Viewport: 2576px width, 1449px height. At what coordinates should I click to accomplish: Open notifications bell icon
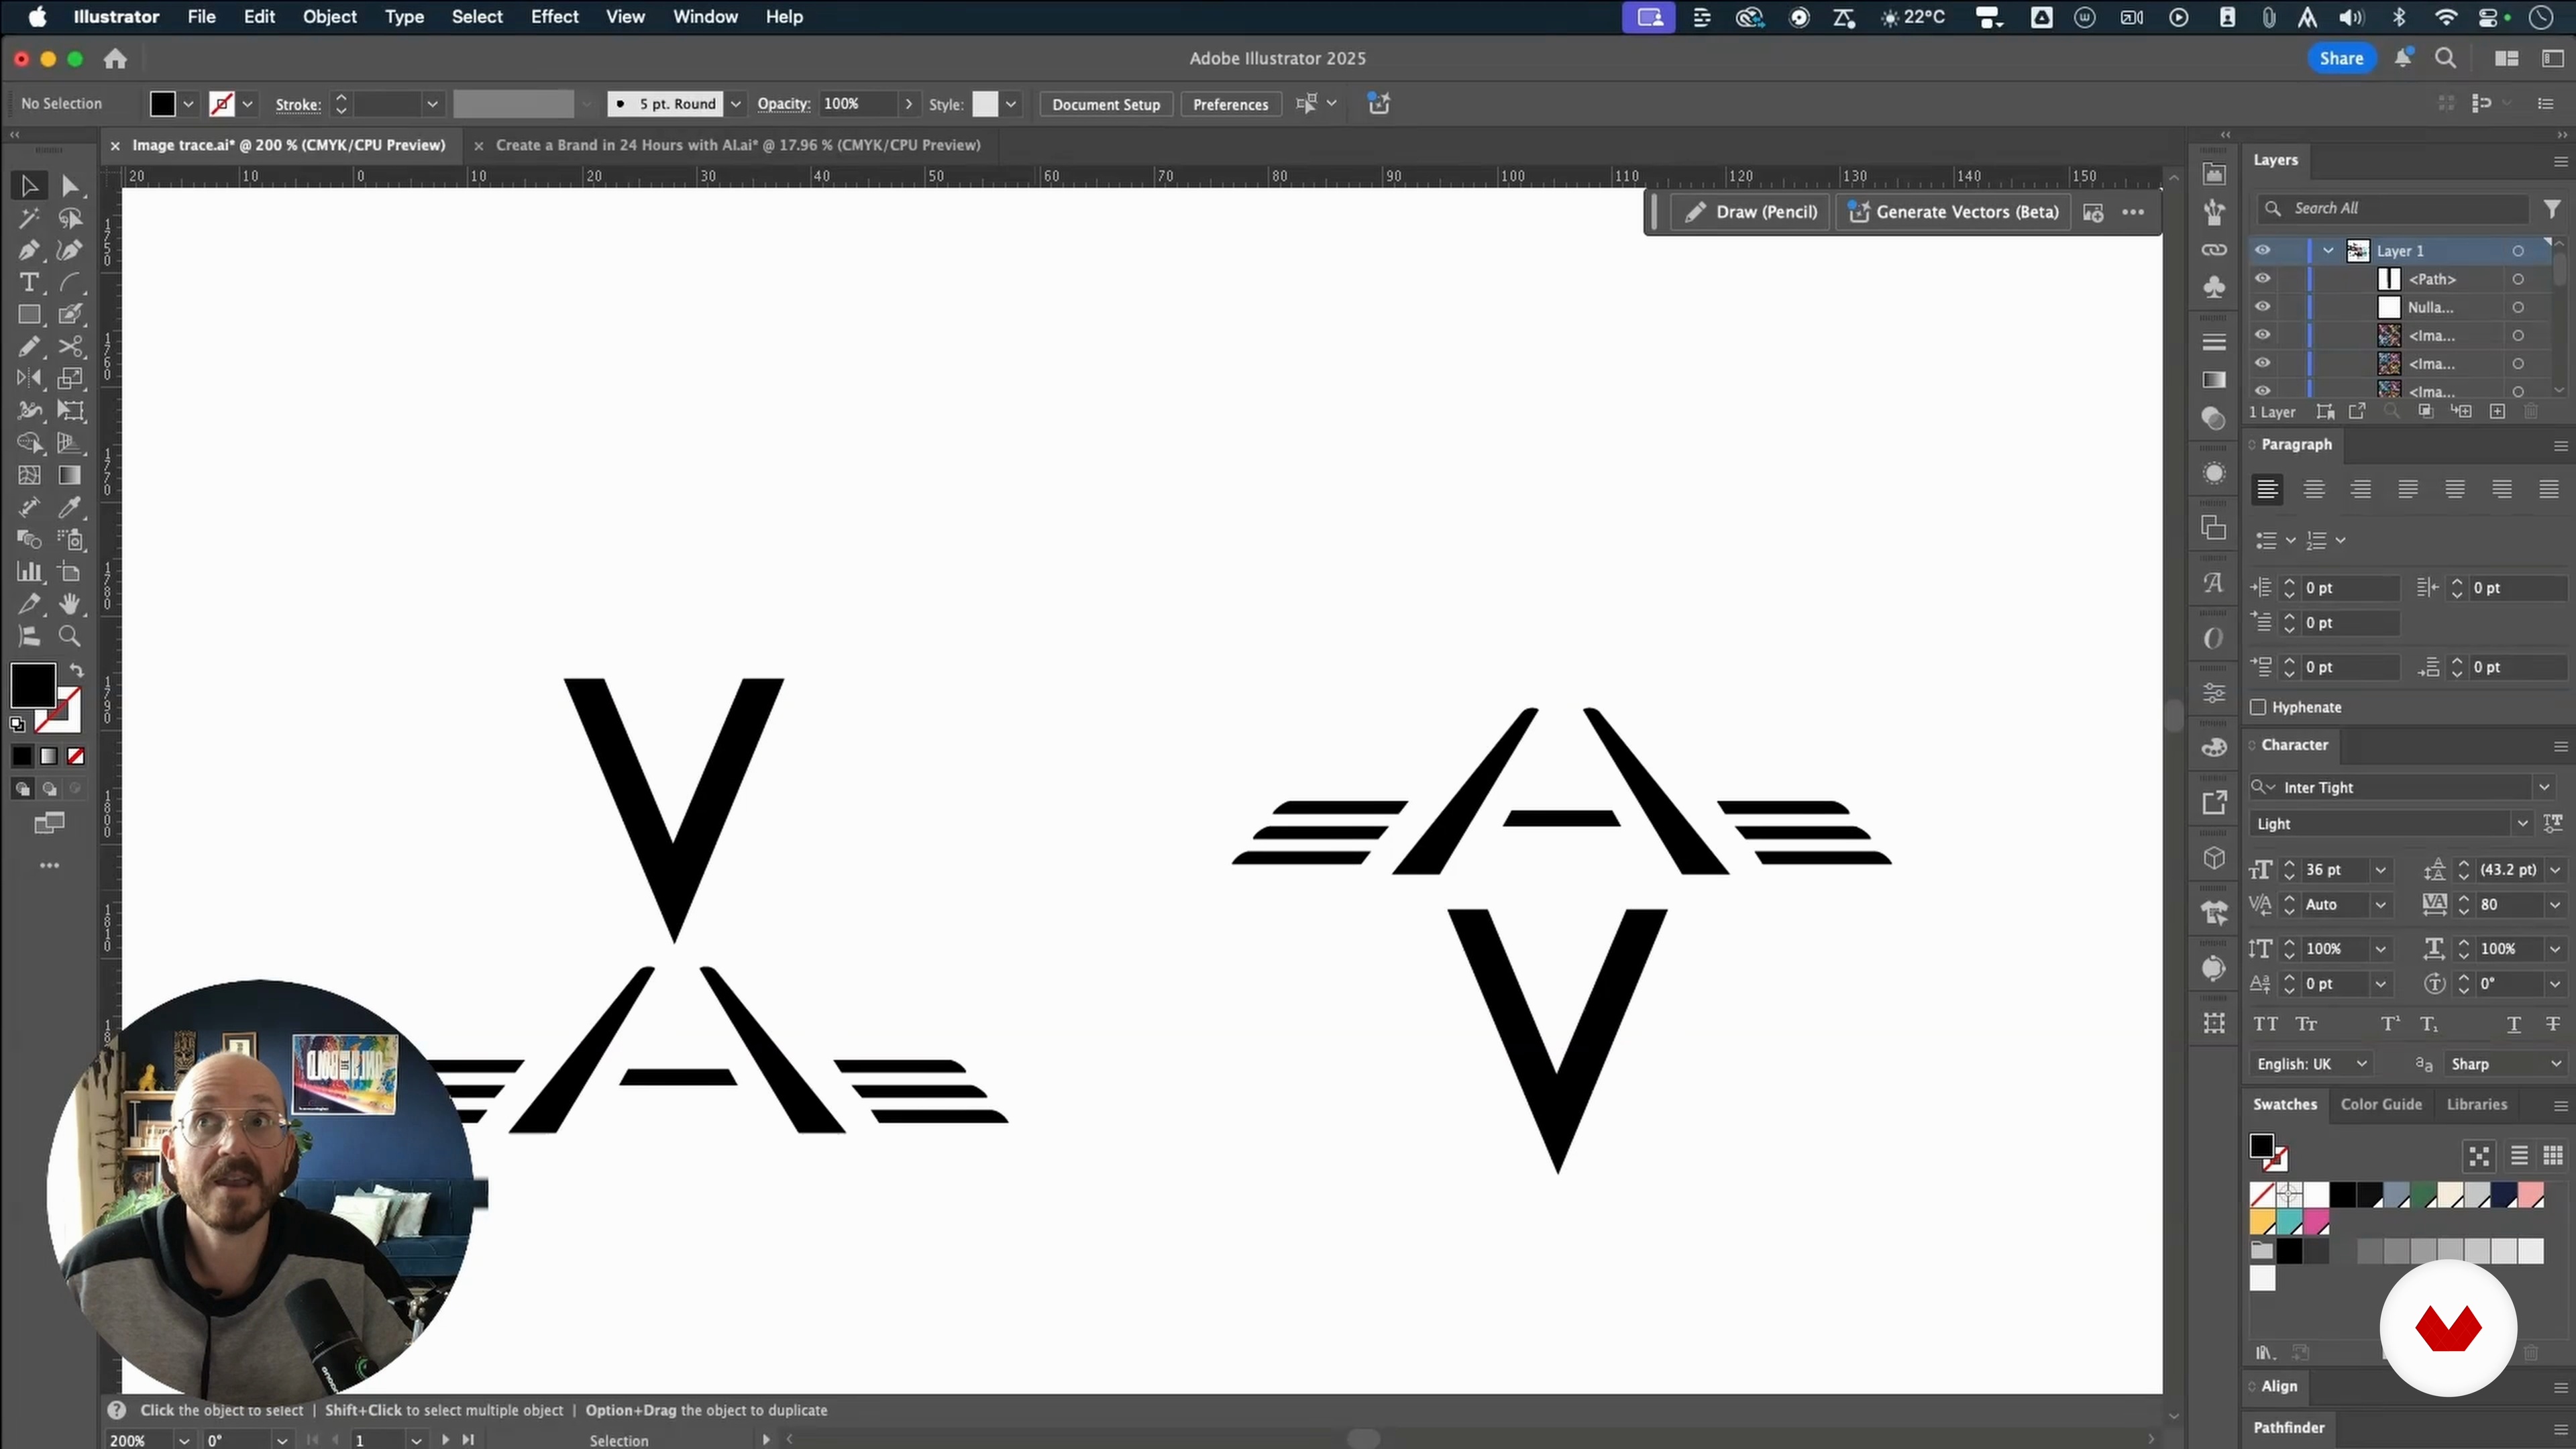(x=2403, y=58)
